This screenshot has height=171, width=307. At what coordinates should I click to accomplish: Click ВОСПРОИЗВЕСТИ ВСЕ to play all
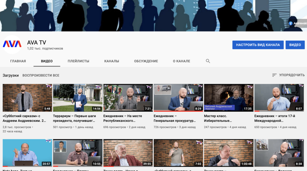click(41, 75)
